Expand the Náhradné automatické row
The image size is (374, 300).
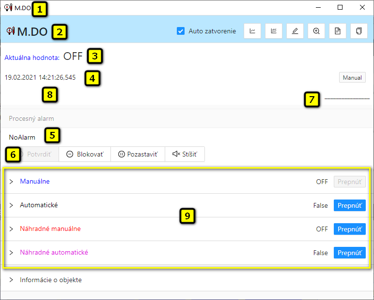(x=11, y=253)
